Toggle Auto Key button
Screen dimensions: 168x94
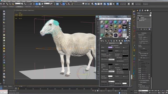(x=136, y=91)
